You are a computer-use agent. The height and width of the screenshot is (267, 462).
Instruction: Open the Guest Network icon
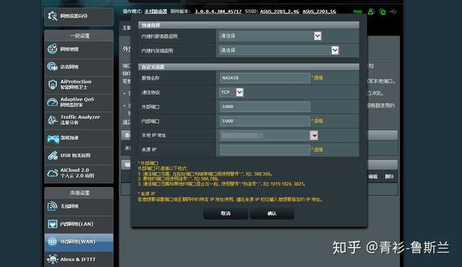pos(53,67)
